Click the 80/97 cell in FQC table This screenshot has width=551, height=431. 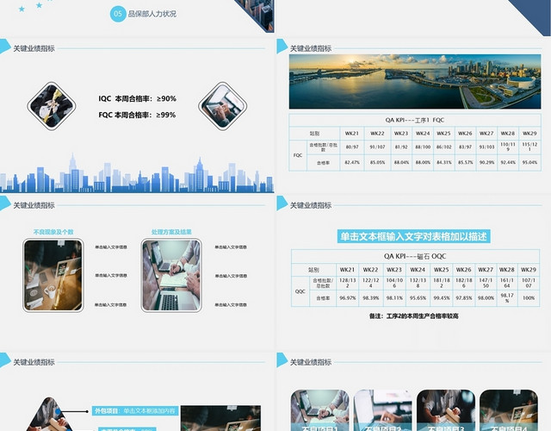click(x=352, y=147)
